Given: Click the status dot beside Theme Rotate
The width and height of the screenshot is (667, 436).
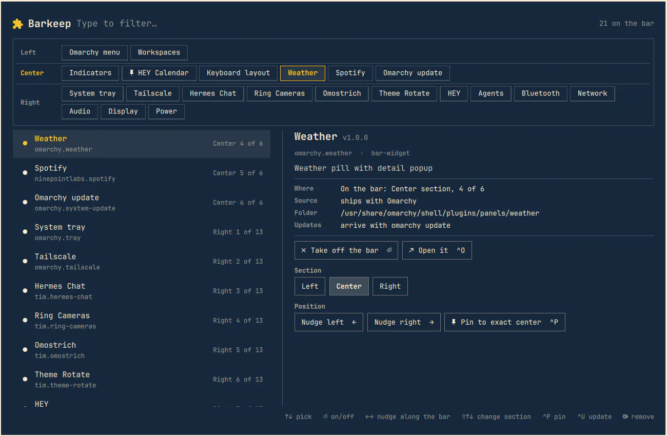Looking at the screenshot, I should [25, 379].
